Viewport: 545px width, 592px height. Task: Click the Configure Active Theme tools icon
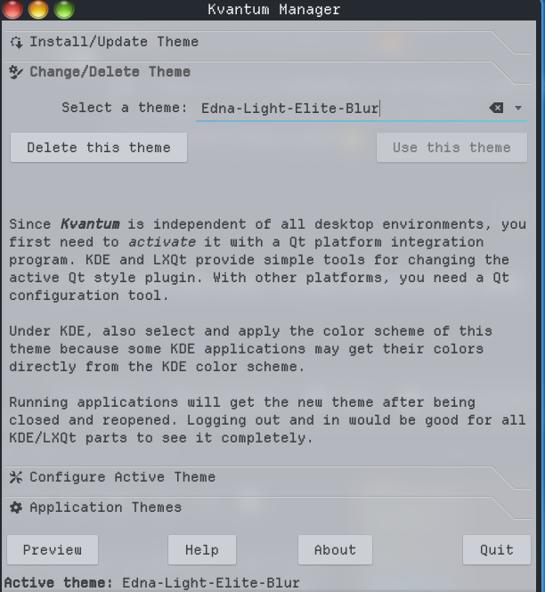(x=16, y=477)
